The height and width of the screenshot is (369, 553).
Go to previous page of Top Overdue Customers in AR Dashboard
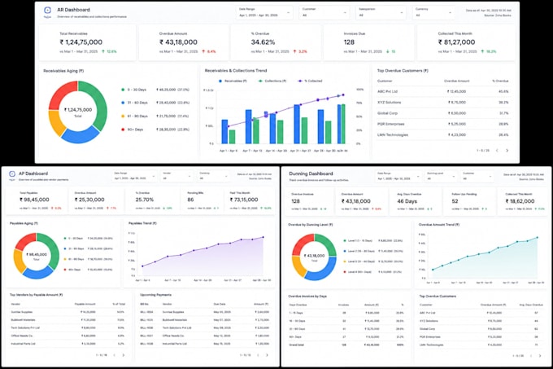point(497,151)
